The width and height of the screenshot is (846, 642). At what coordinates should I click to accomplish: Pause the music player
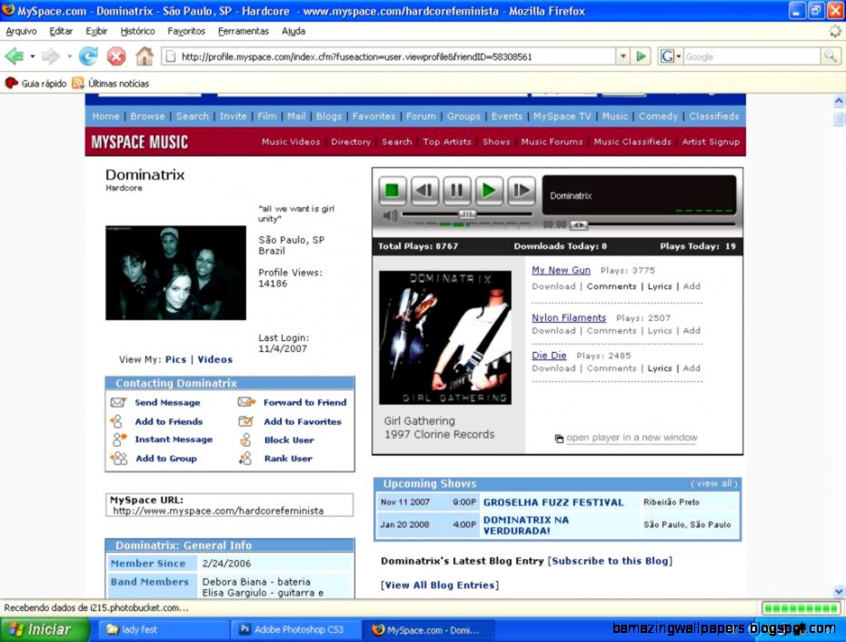(x=456, y=190)
